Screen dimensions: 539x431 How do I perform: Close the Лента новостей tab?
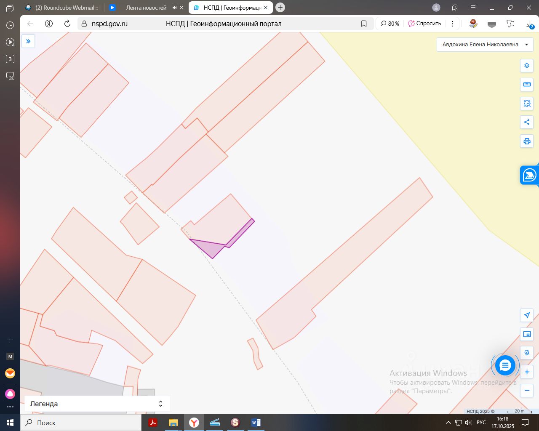click(181, 8)
